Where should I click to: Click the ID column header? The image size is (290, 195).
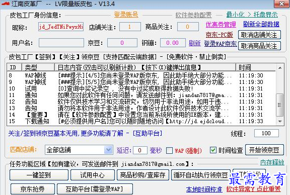point(15,67)
